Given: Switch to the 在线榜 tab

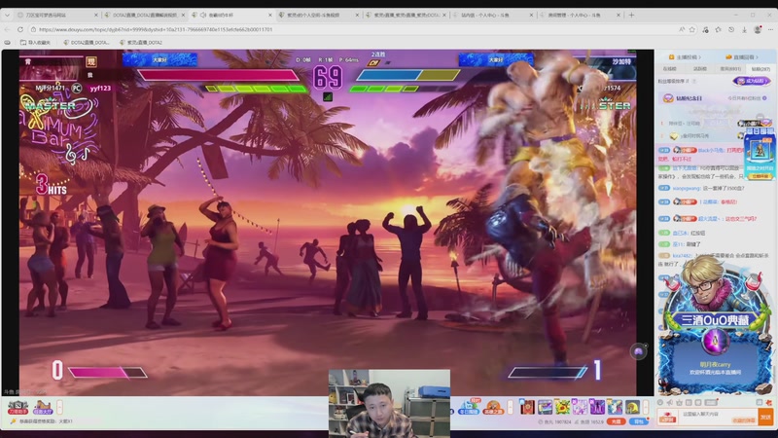Looking at the screenshot, I should coord(669,69).
